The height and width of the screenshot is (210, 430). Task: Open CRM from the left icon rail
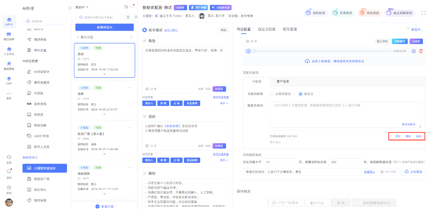(x=9, y=80)
